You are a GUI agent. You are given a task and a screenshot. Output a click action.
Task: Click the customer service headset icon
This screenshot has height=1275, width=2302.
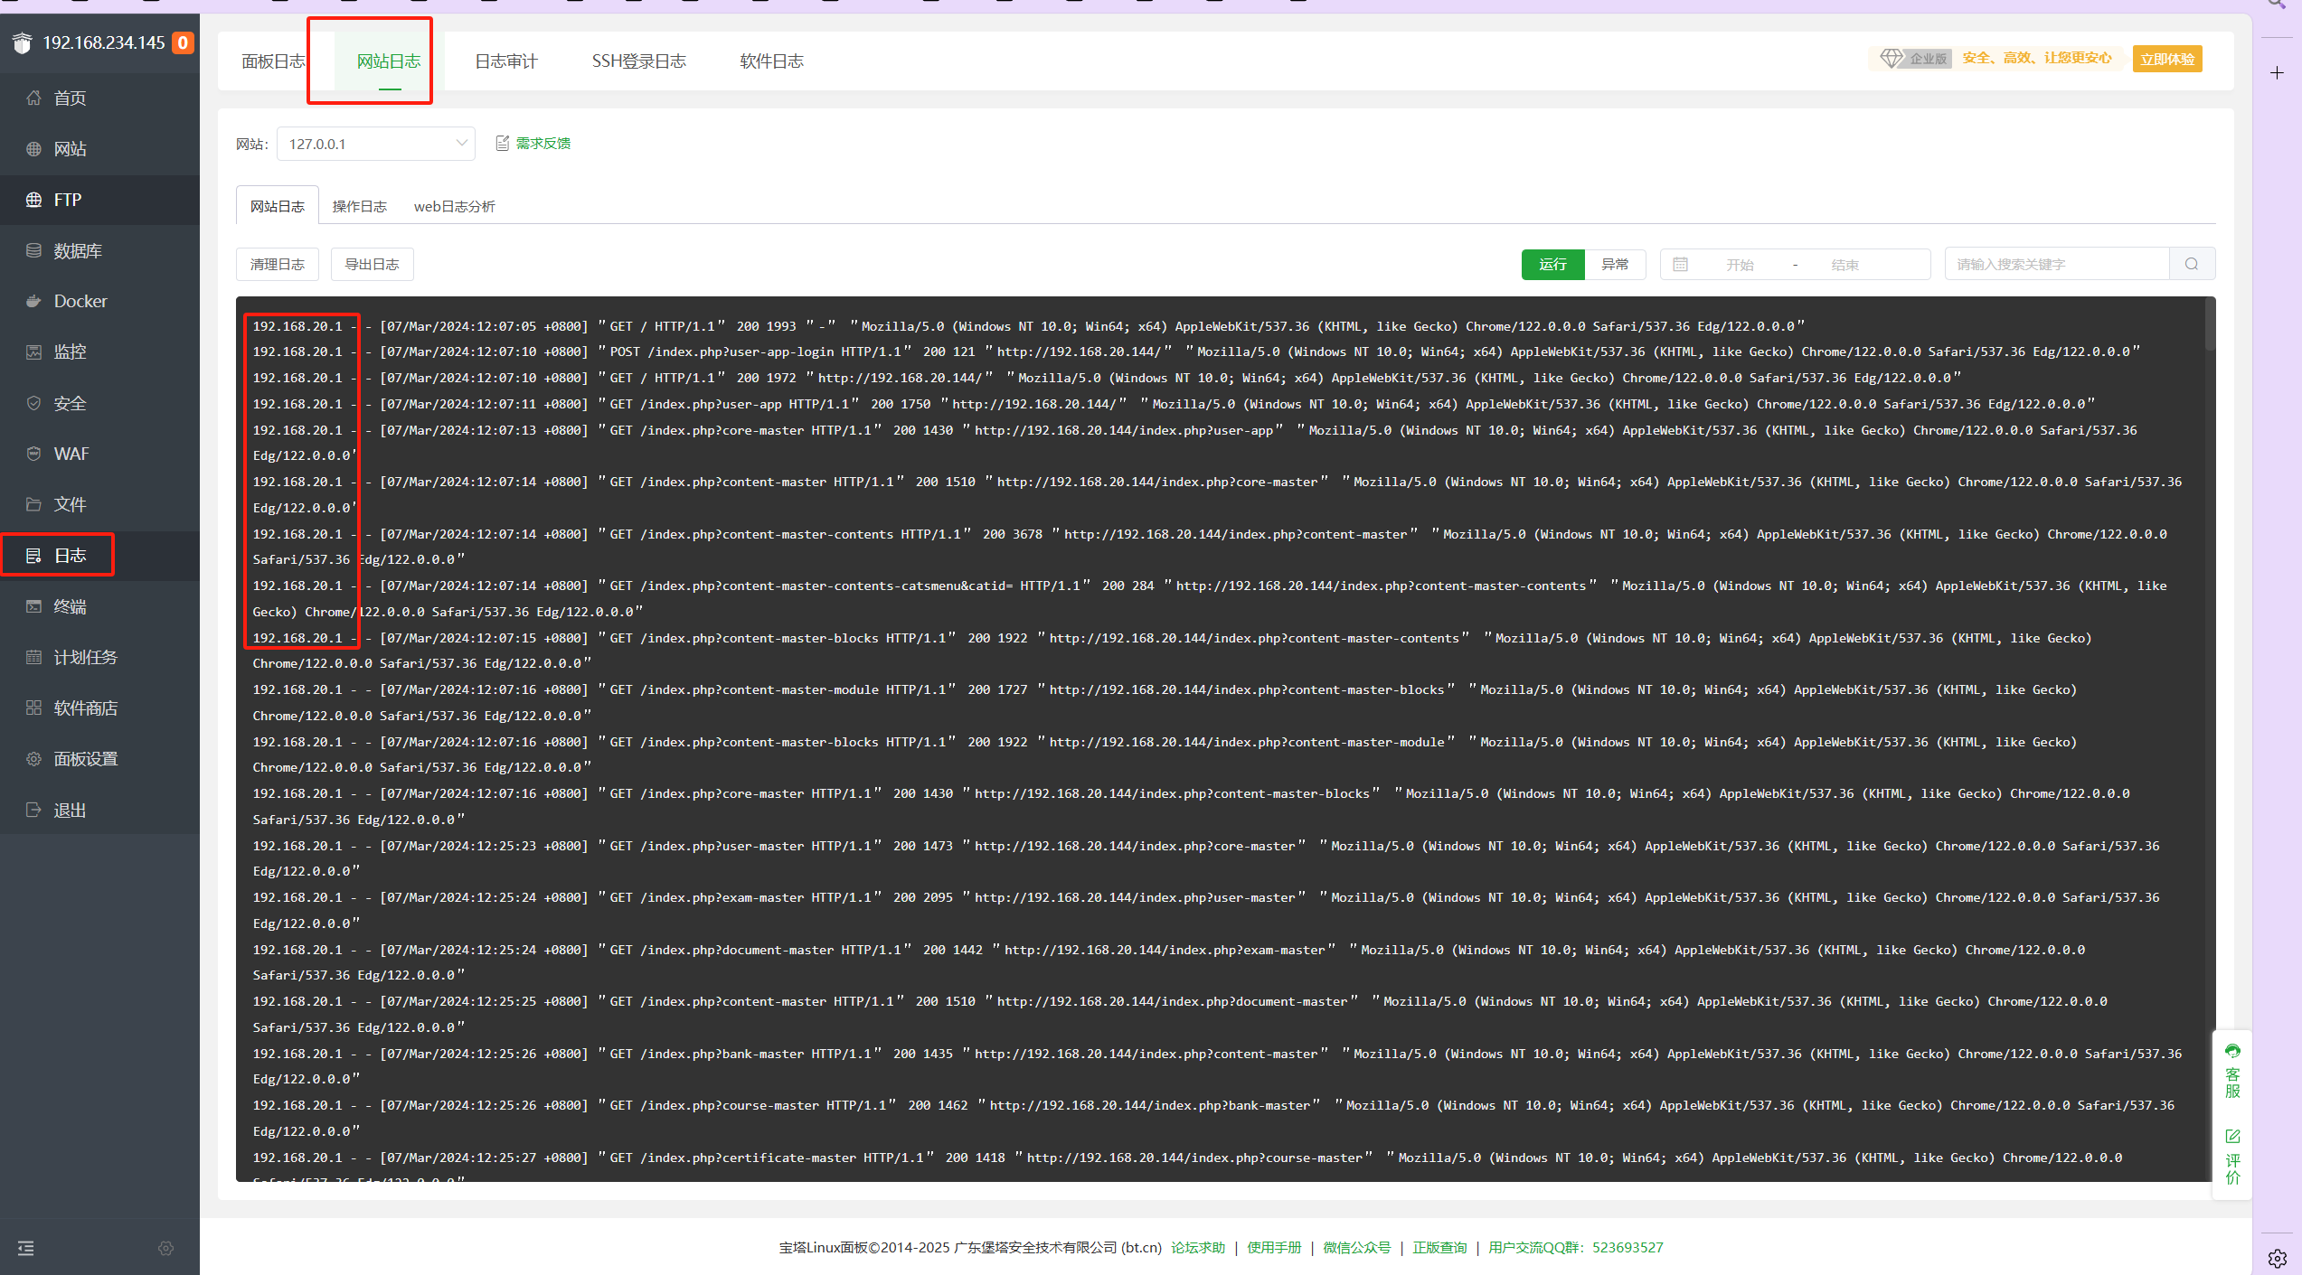tap(2232, 1051)
